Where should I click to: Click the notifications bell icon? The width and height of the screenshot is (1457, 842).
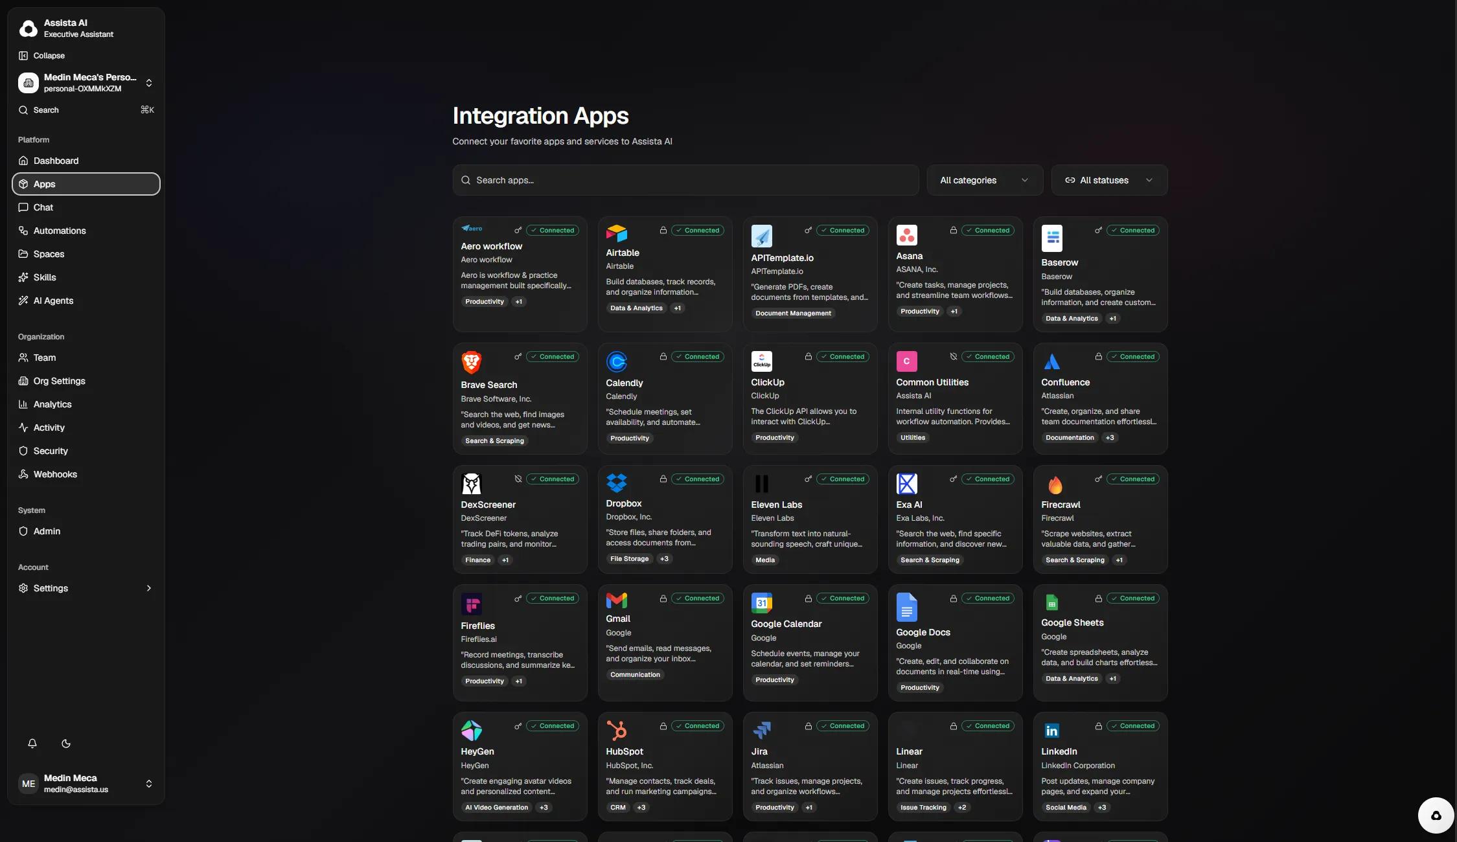pyautogui.click(x=32, y=744)
